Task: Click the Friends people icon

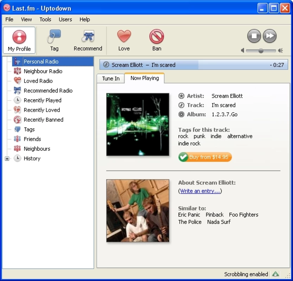Action: [17, 139]
